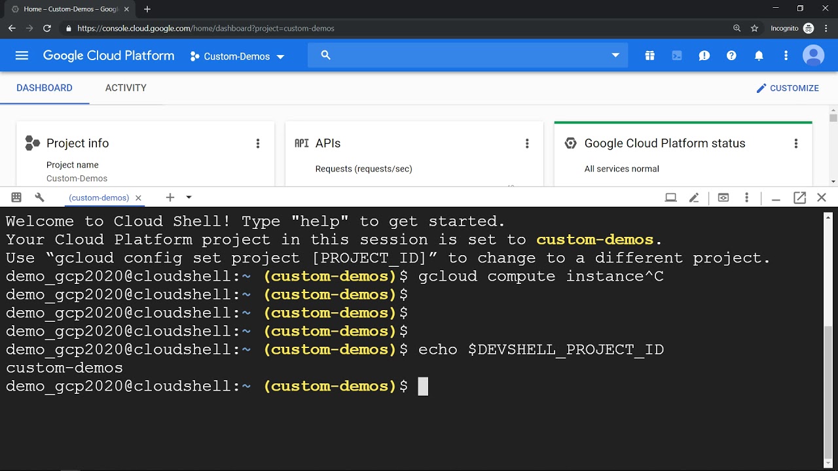Close the Home – Custom-Demos browser tab
This screenshot has height=471, width=838.
[126, 9]
